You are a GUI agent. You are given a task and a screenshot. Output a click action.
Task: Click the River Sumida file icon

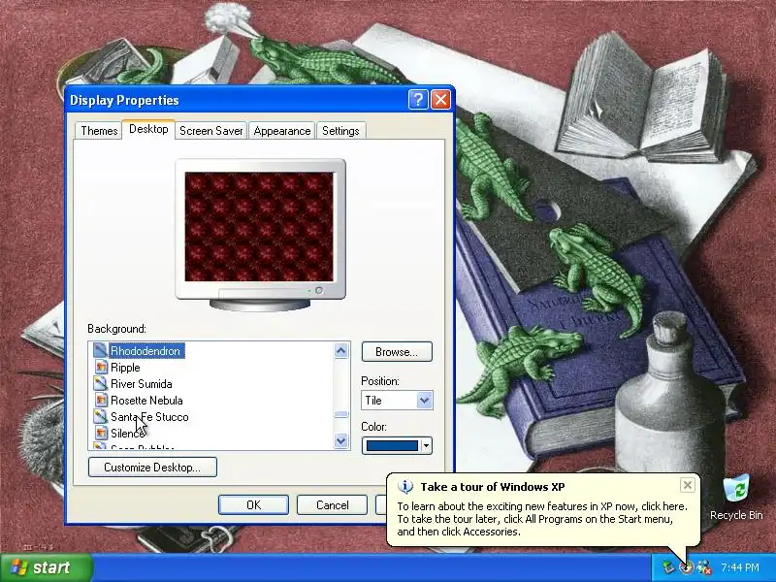101,383
